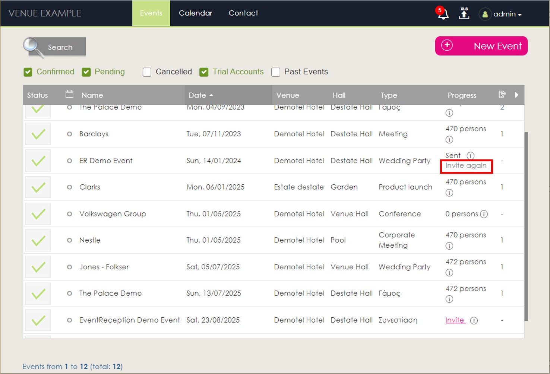Click the plus icon on New Event
550x374 pixels.
click(x=447, y=45)
